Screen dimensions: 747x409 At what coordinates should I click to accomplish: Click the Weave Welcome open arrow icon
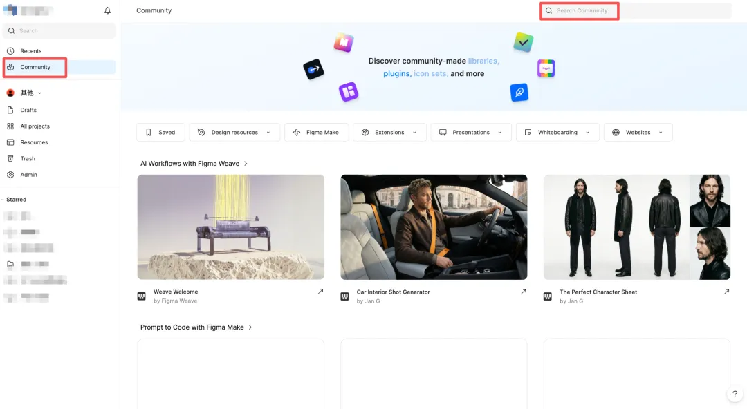point(320,292)
